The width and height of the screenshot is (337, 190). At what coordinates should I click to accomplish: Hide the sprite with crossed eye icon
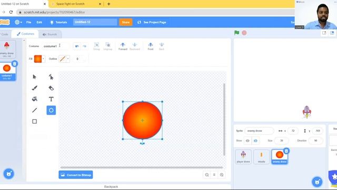[255, 141]
